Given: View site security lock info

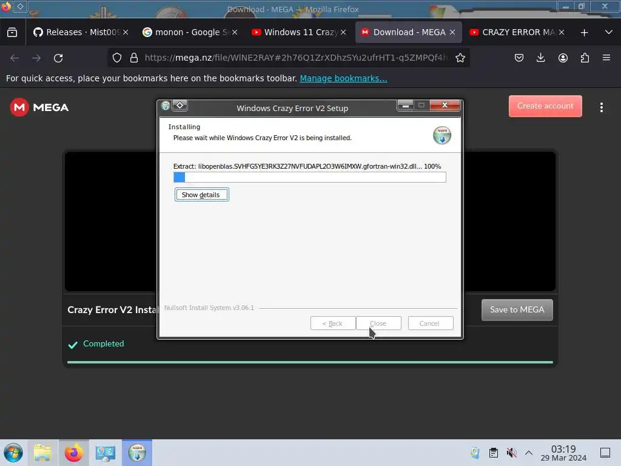Looking at the screenshot, I should pyautogui.click(x=134, y=58).
